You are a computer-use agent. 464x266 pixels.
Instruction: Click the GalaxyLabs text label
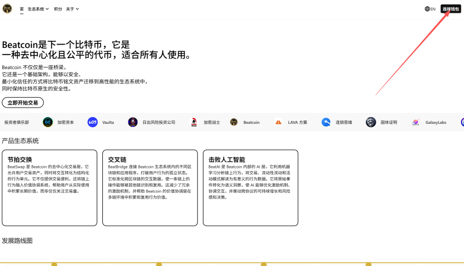[436, 122]
